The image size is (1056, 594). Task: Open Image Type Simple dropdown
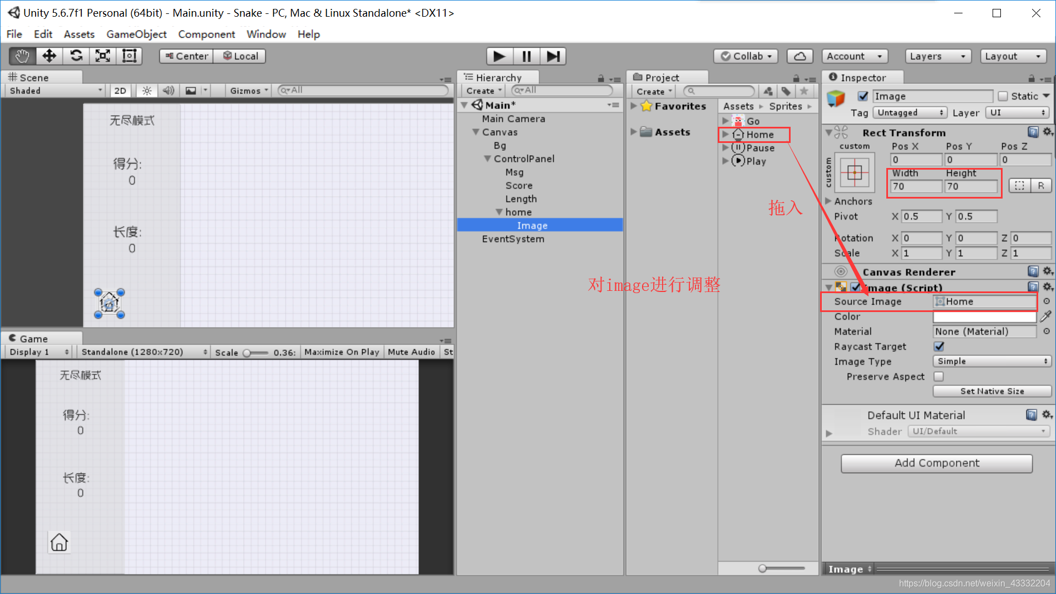992,362
